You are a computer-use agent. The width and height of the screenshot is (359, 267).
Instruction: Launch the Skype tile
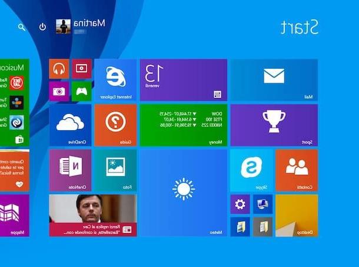[251, 170]
